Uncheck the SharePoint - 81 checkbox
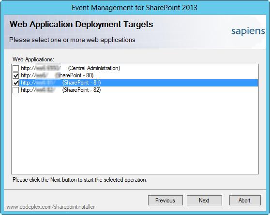This screenshot has height=215, width=270. [x=15, y=83]
